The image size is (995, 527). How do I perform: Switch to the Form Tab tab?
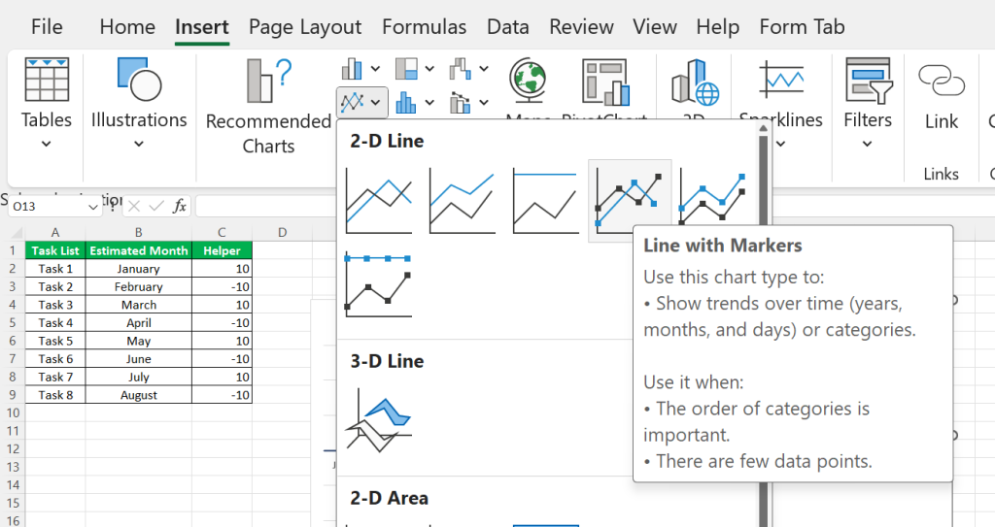[802, 26]
